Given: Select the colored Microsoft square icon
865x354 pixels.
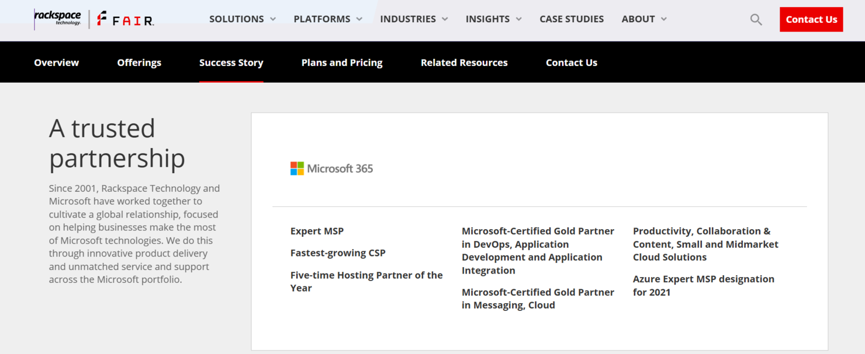Looking at the screenshot, I should coord(296,169).
